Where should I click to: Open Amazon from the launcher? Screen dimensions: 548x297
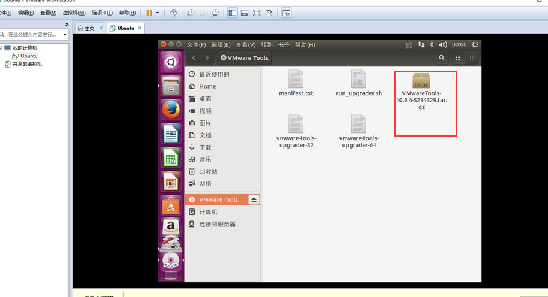coord(171,227)
